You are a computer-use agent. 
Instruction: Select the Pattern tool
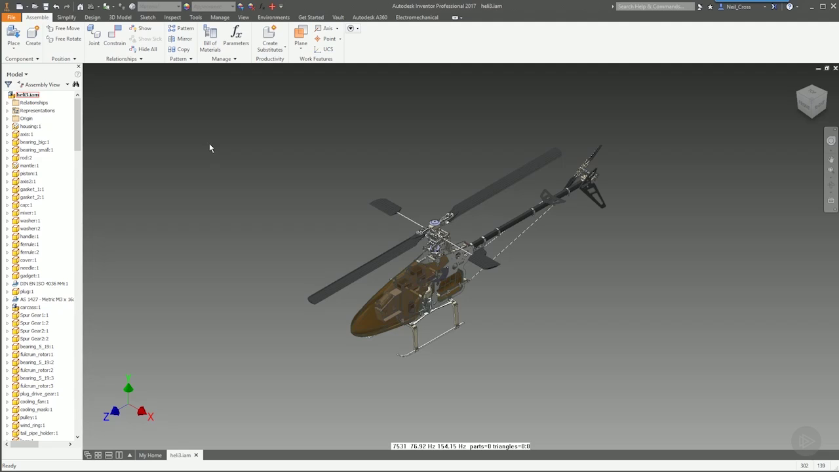point(181,28)
